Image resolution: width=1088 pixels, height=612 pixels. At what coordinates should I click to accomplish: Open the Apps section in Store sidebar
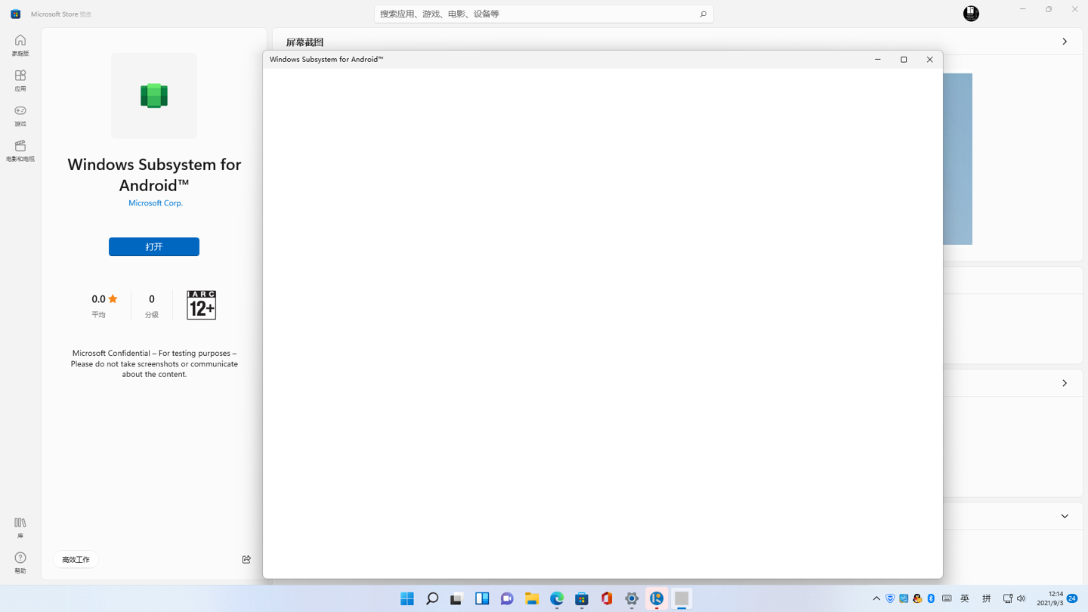coord(20,80)
